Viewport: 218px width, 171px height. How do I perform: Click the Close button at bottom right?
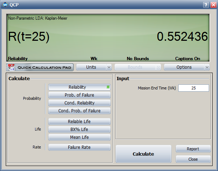193,159
